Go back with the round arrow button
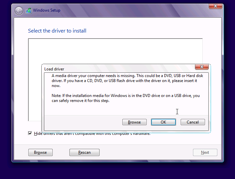The width and height of the screenshot is (235, 179). [x=19, y=11]
